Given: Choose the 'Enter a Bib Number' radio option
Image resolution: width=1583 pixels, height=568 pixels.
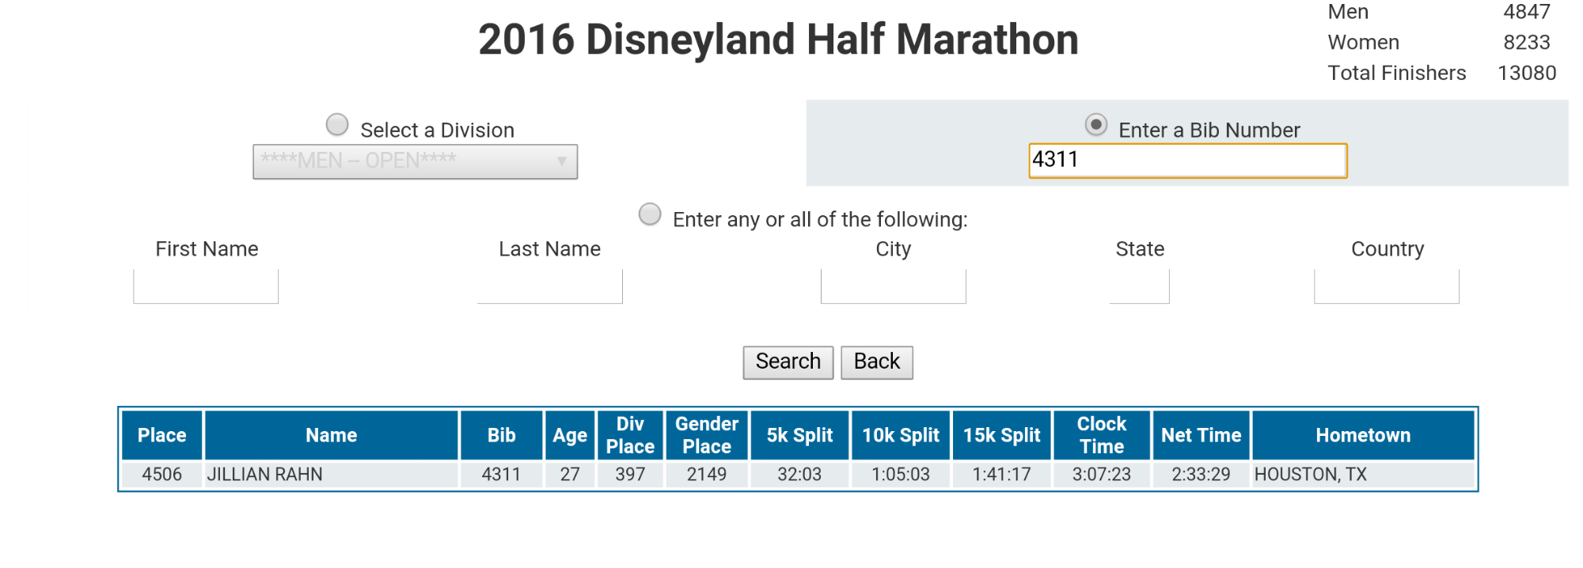Looking at the screenshot, I should (1095, 125).
